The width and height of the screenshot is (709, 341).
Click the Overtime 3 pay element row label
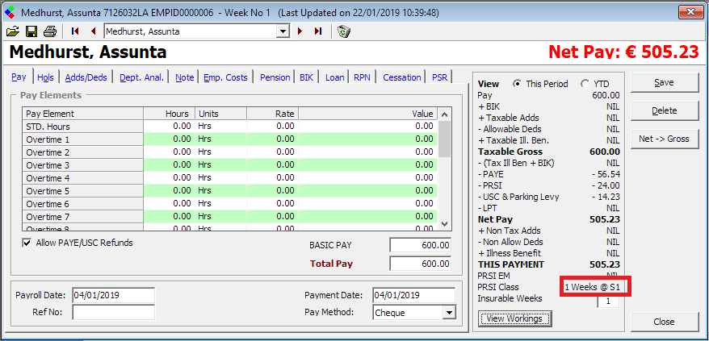pos(82,165)
